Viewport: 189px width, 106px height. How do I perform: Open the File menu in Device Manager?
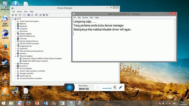pos(14,11)
